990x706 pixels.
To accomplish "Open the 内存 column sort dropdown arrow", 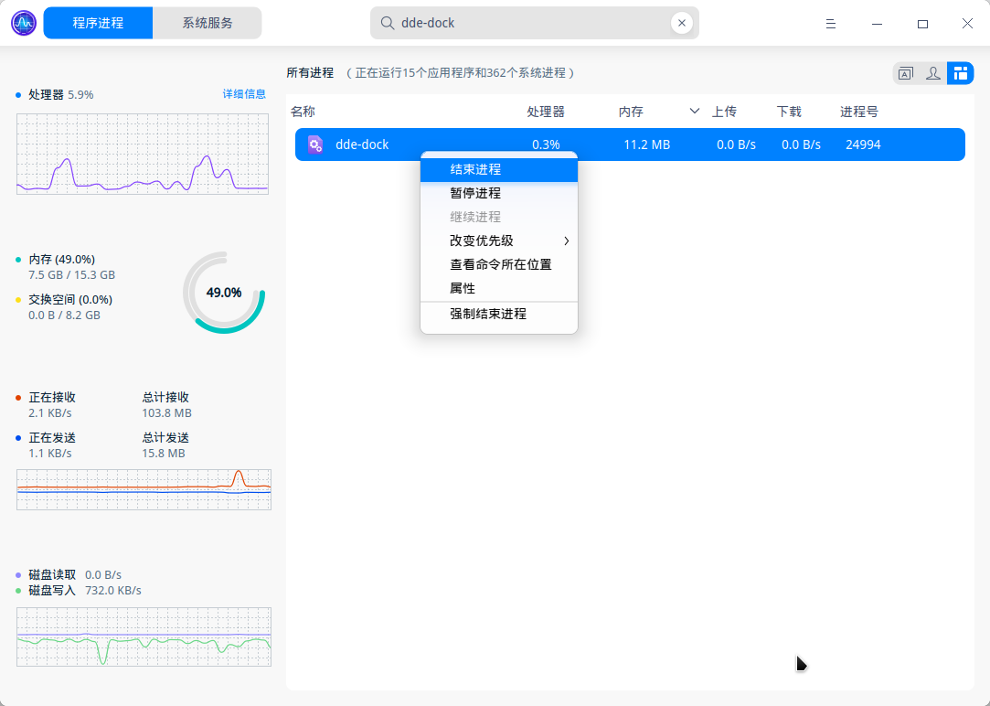I will coord(693,111).
